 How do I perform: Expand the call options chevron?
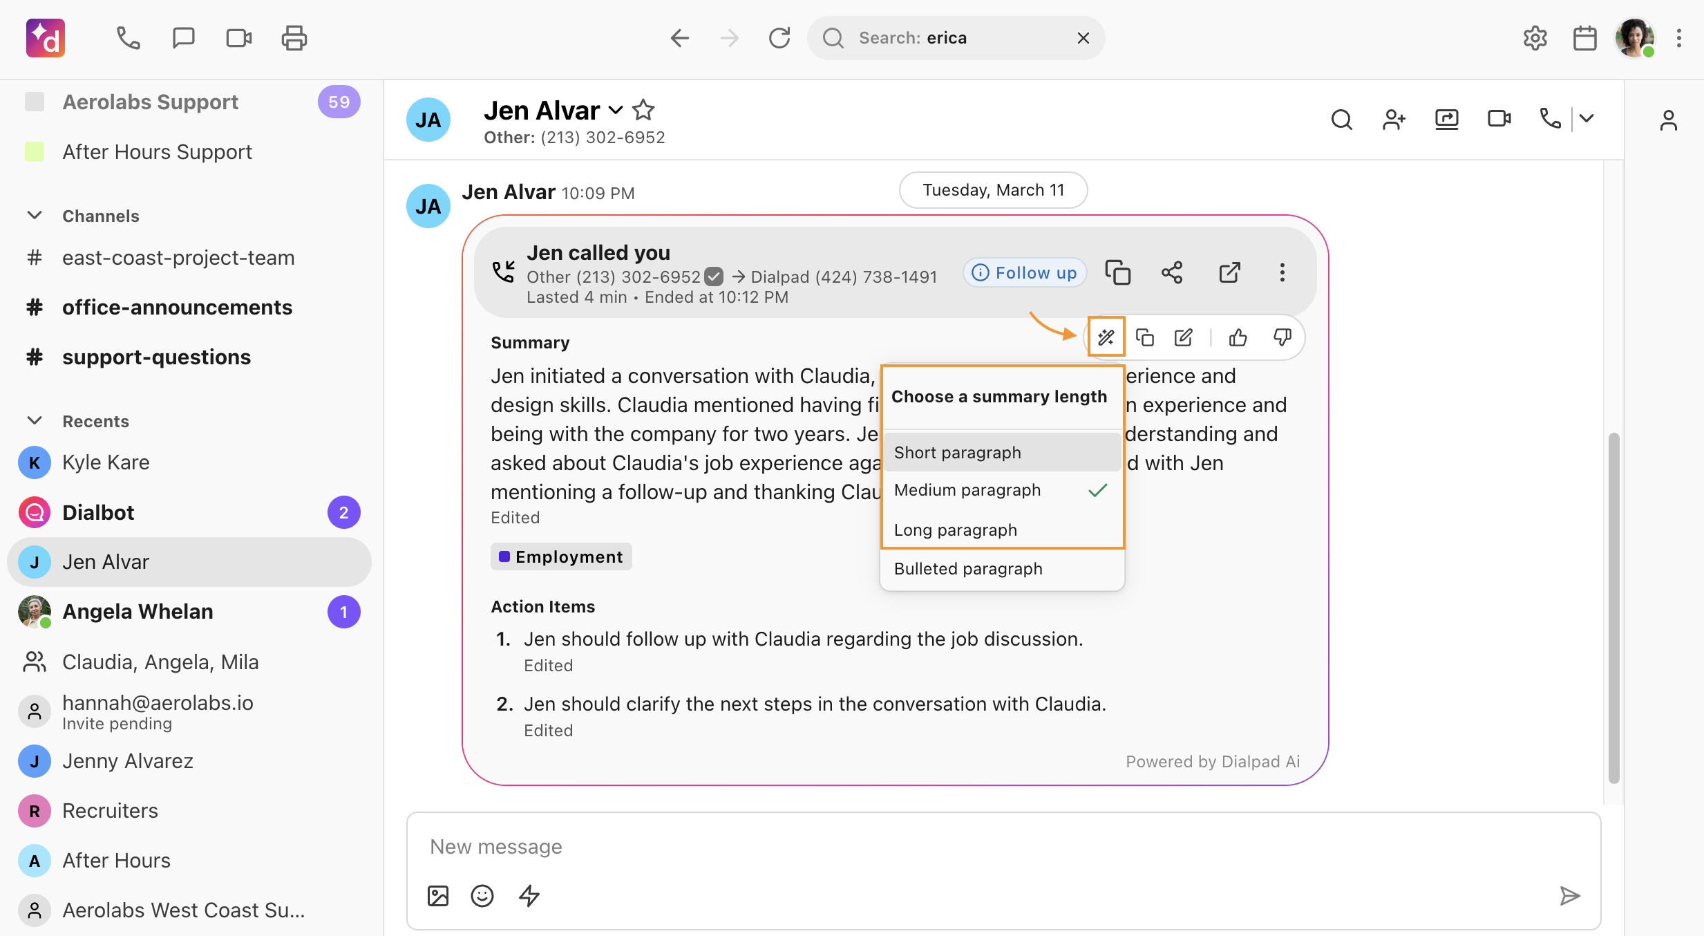1587,119
